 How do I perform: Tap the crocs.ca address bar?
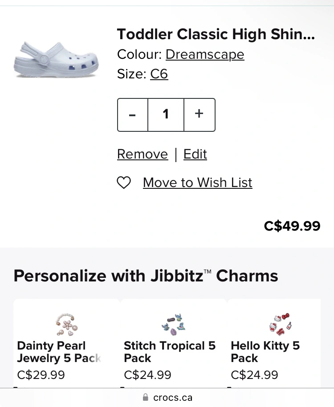pos(167,397)
